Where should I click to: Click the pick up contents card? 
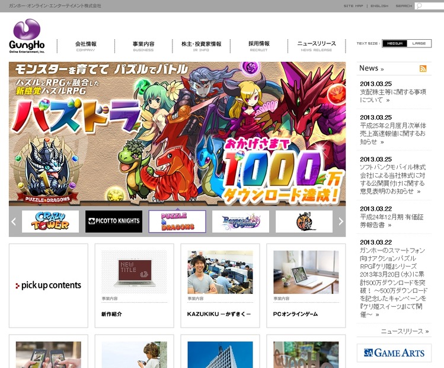click(x=49, y=285)
